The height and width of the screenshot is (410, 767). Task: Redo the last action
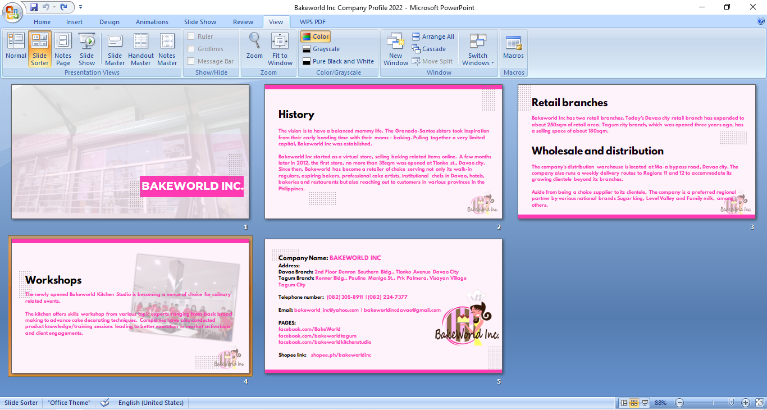[63, 7]
